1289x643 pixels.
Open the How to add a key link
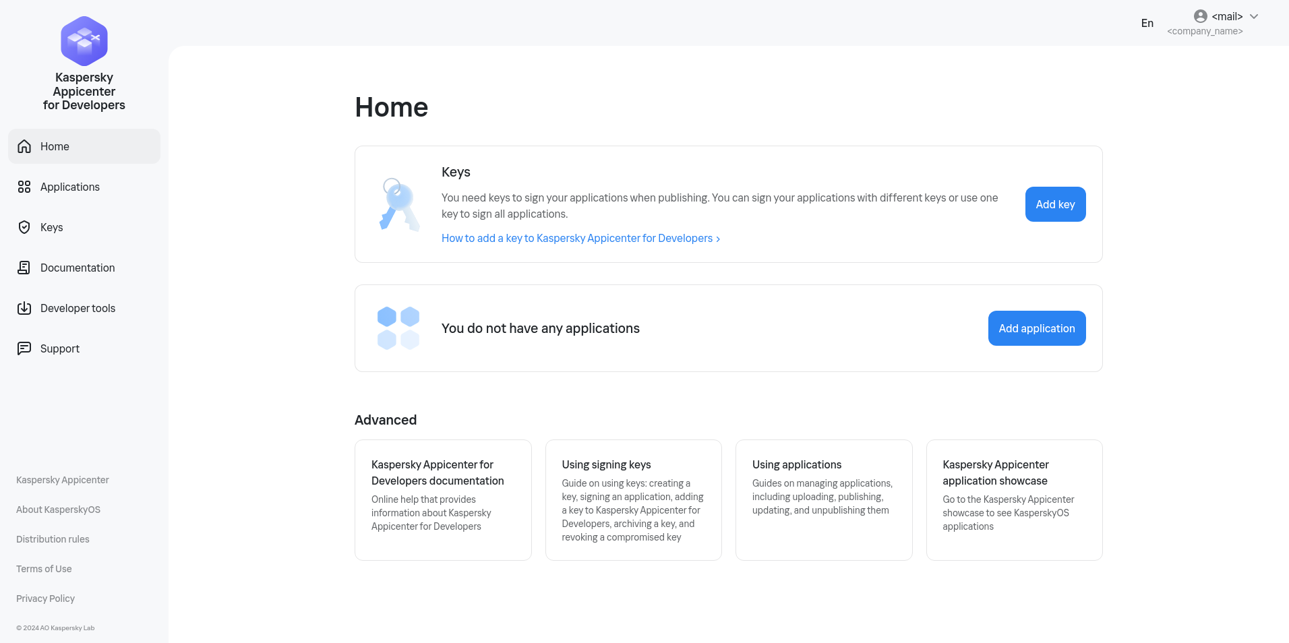pyautogui.click(x=580, y=238)
